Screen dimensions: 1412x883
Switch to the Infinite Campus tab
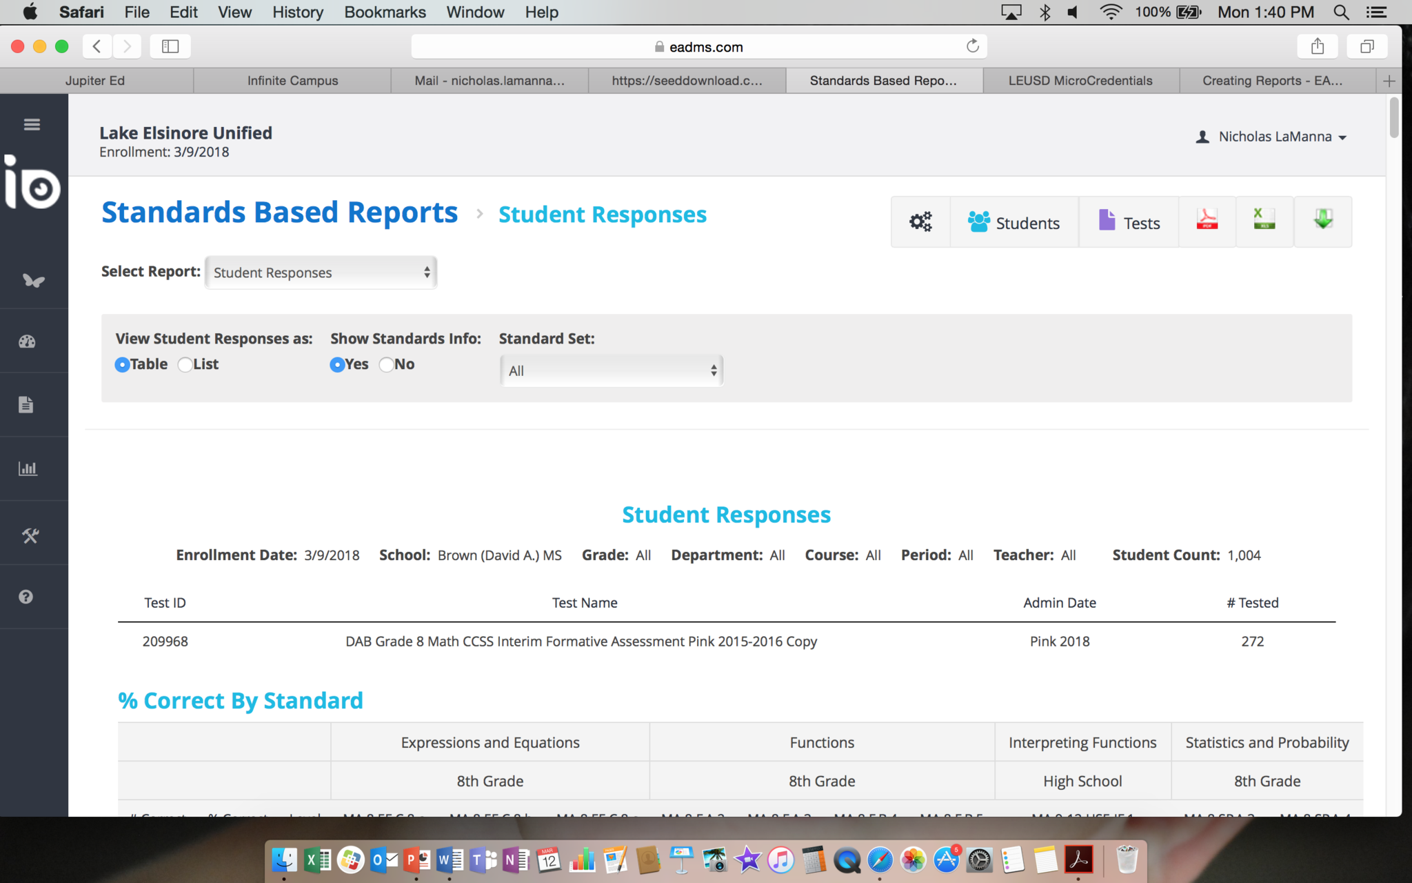292,81
